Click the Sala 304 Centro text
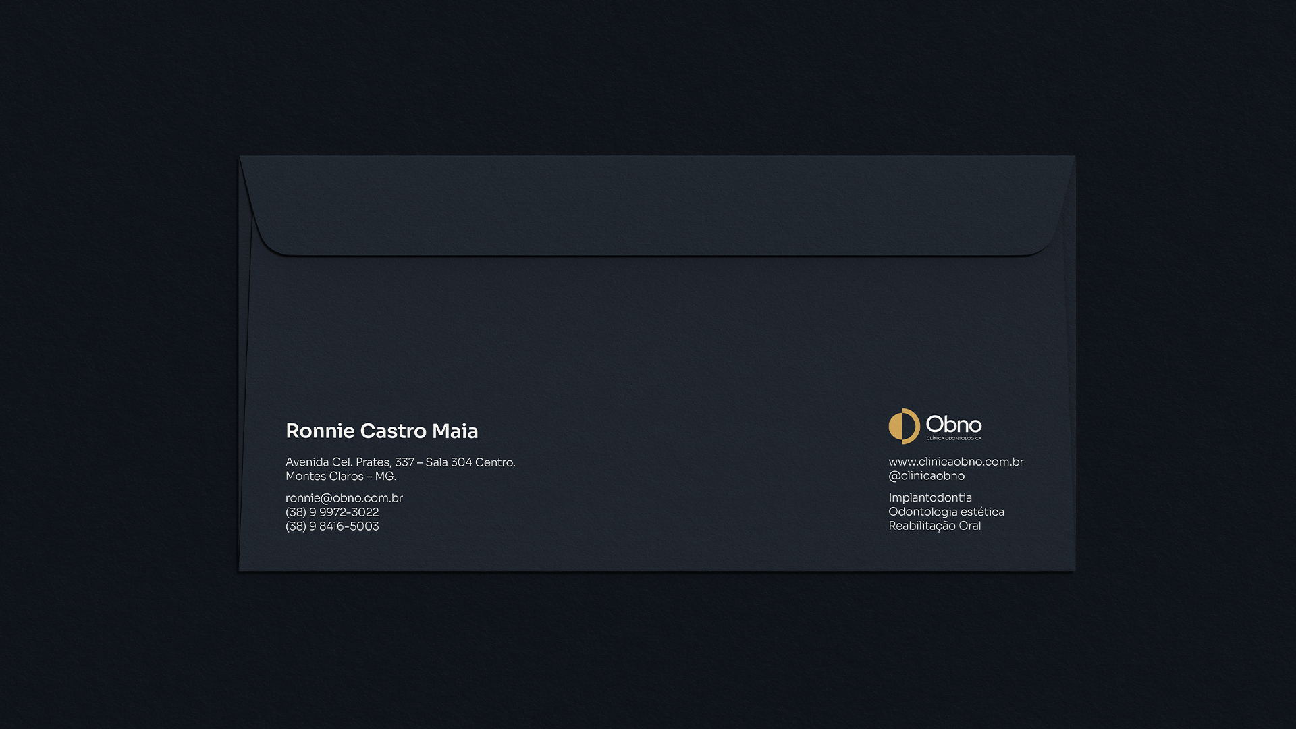Image resolution: width=1296 pixels, height=729 pixels. 470,462
